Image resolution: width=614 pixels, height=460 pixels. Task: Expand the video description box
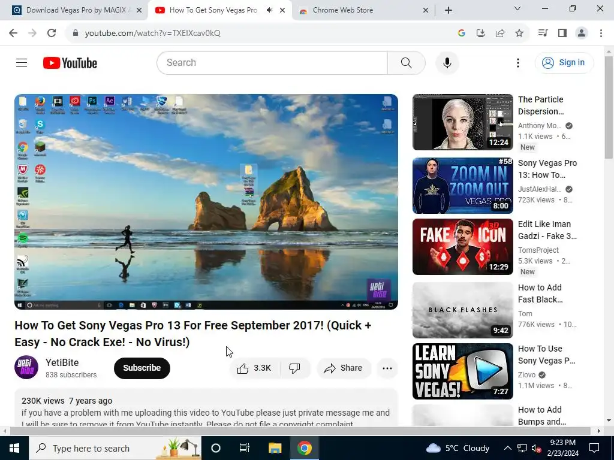(x=206, y=408)
